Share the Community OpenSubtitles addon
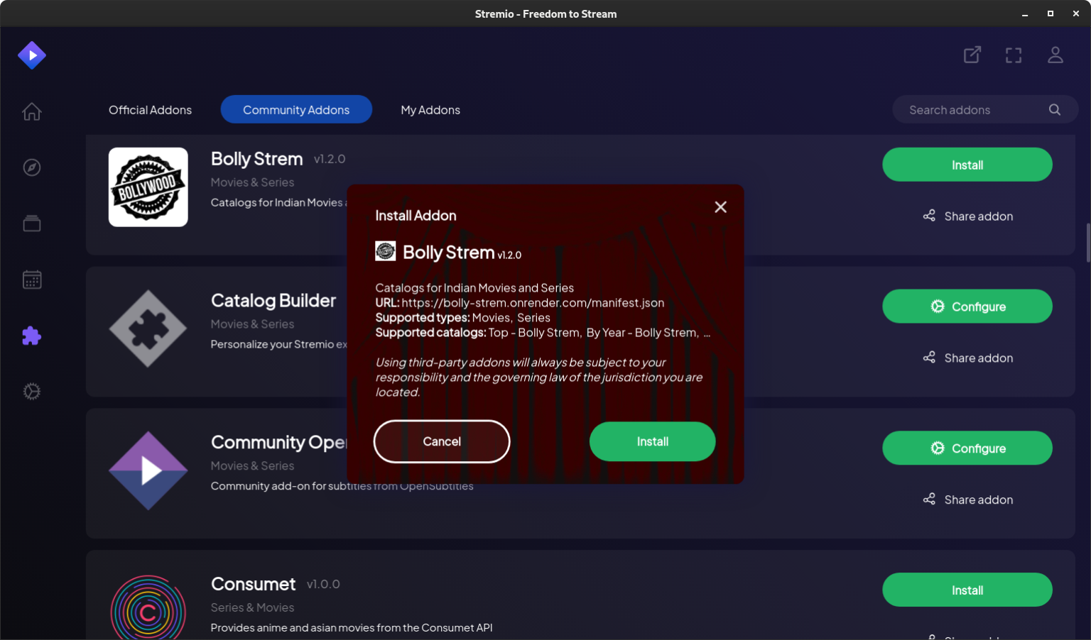This screenshot has width=1091, height=640. click(x=967, y=499)
